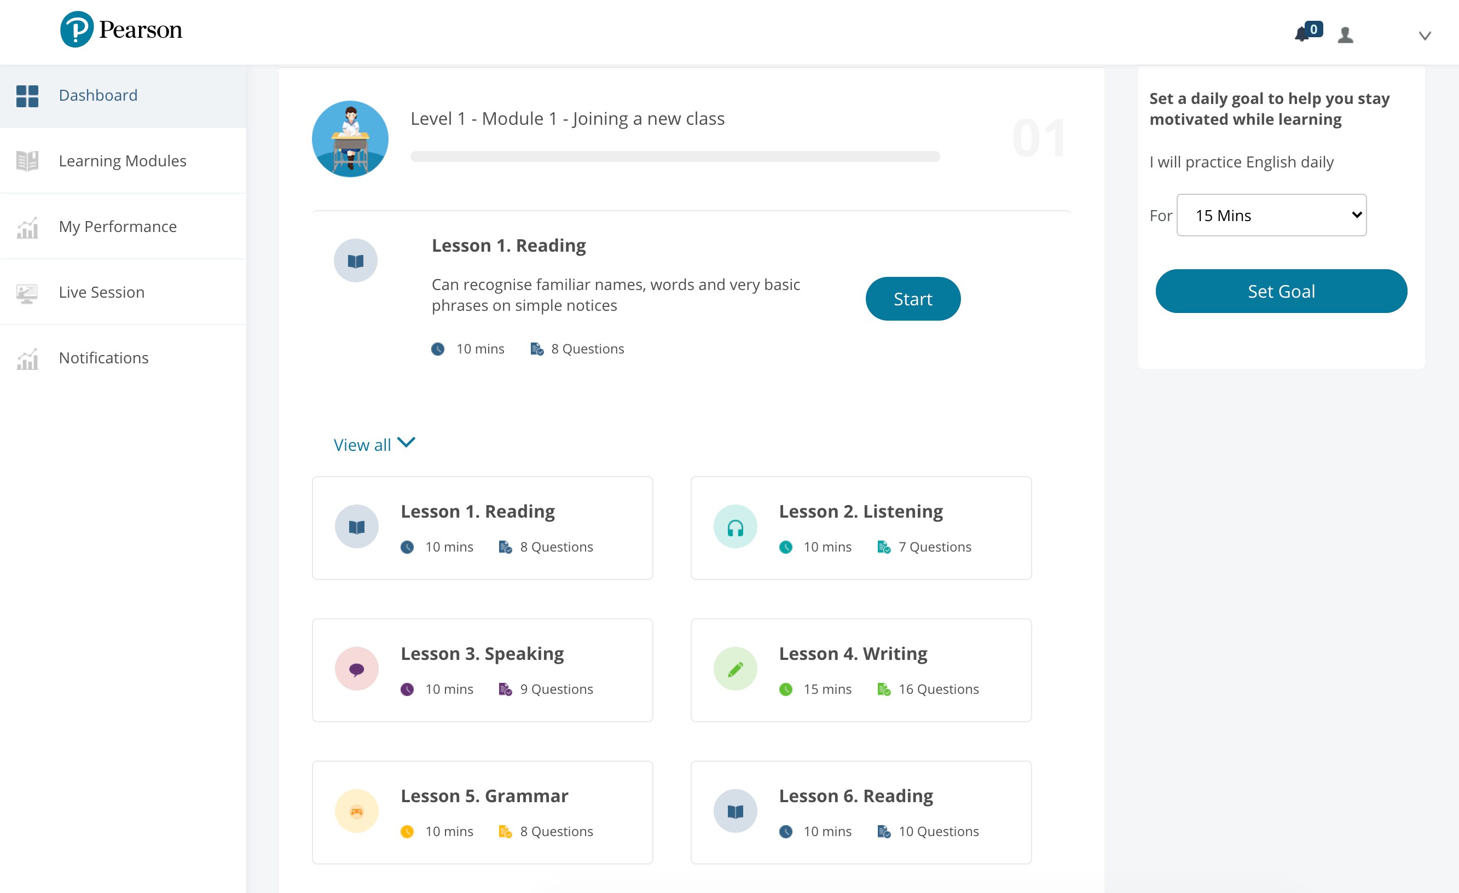Click the Lesson 5 Grammar icon
The image size is (1459, 893).
(356, 811)
